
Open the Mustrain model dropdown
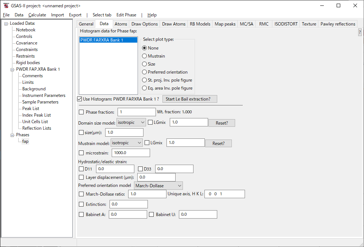[x=126, y=143]
